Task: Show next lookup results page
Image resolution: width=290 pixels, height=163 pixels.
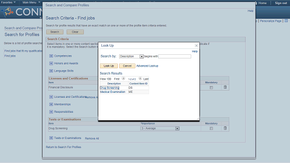Action: click(x=140, y=78)
